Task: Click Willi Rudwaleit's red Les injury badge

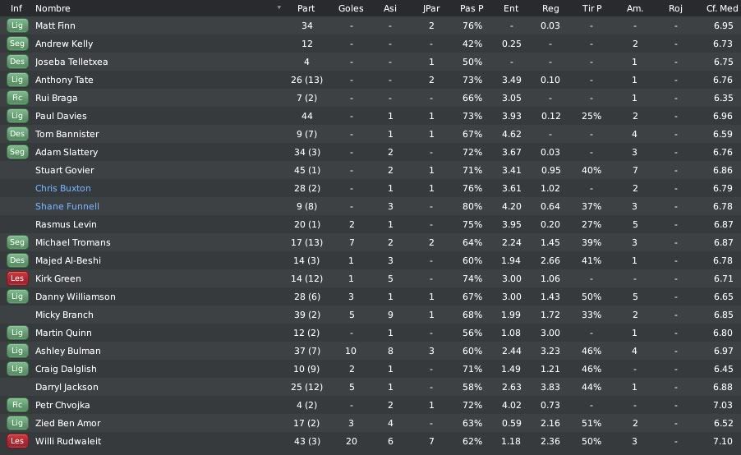Action: pyautogui.click(x=17, y=441)
